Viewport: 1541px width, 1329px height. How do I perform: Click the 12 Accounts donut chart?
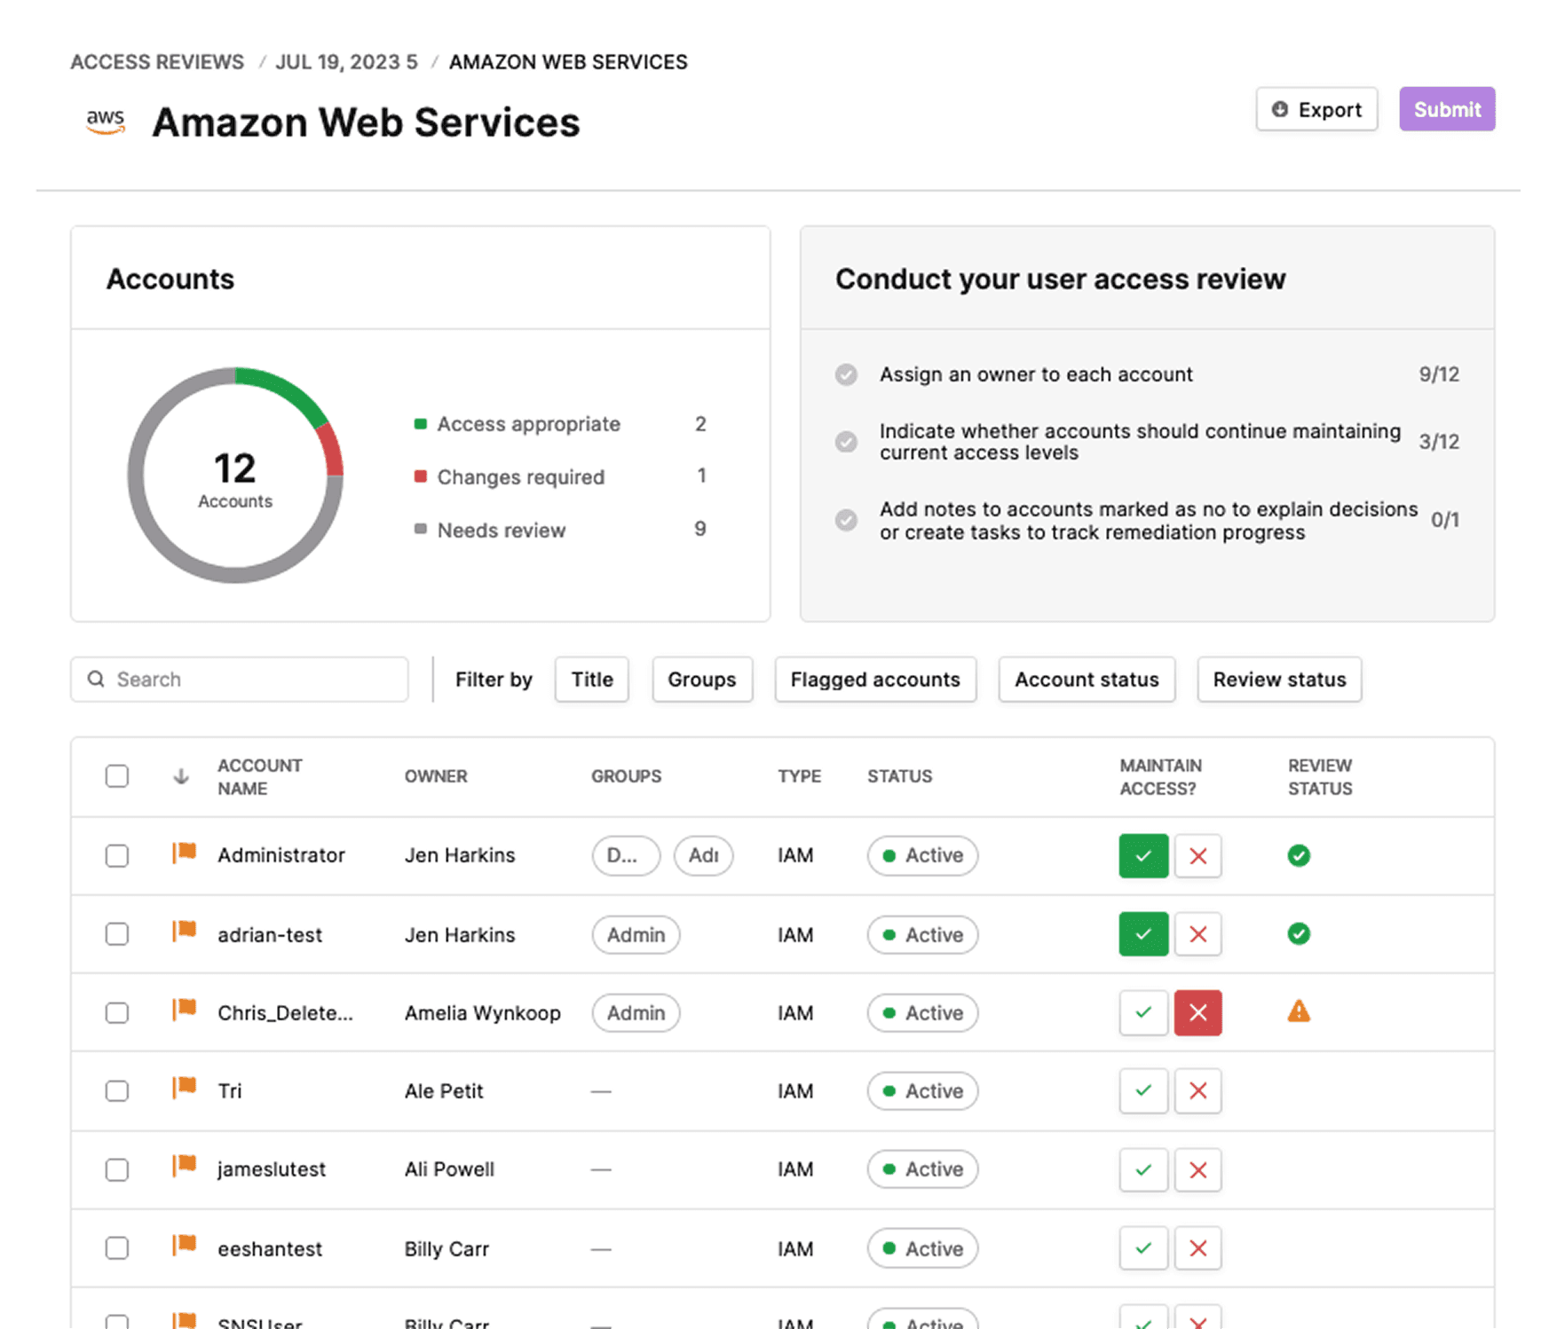point(235,476)
